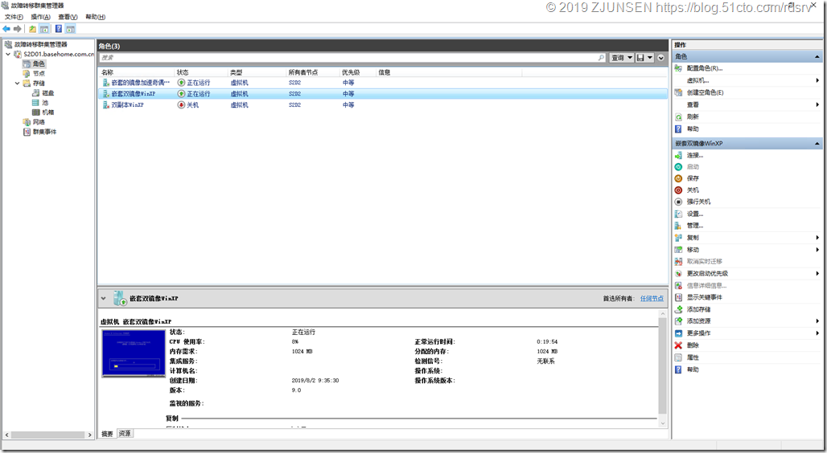Viewport: 827px width, 453px height.
Task: Sort by the 名称 column header
Action: pos(137,72)
